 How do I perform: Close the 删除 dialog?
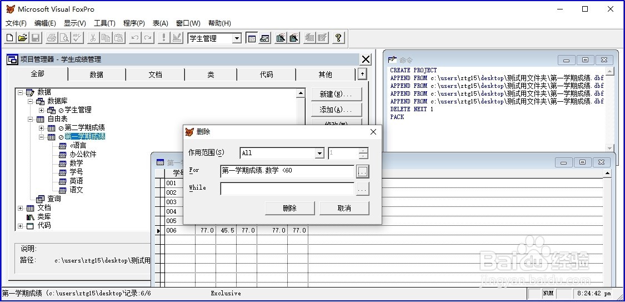[x=373, y=132]
